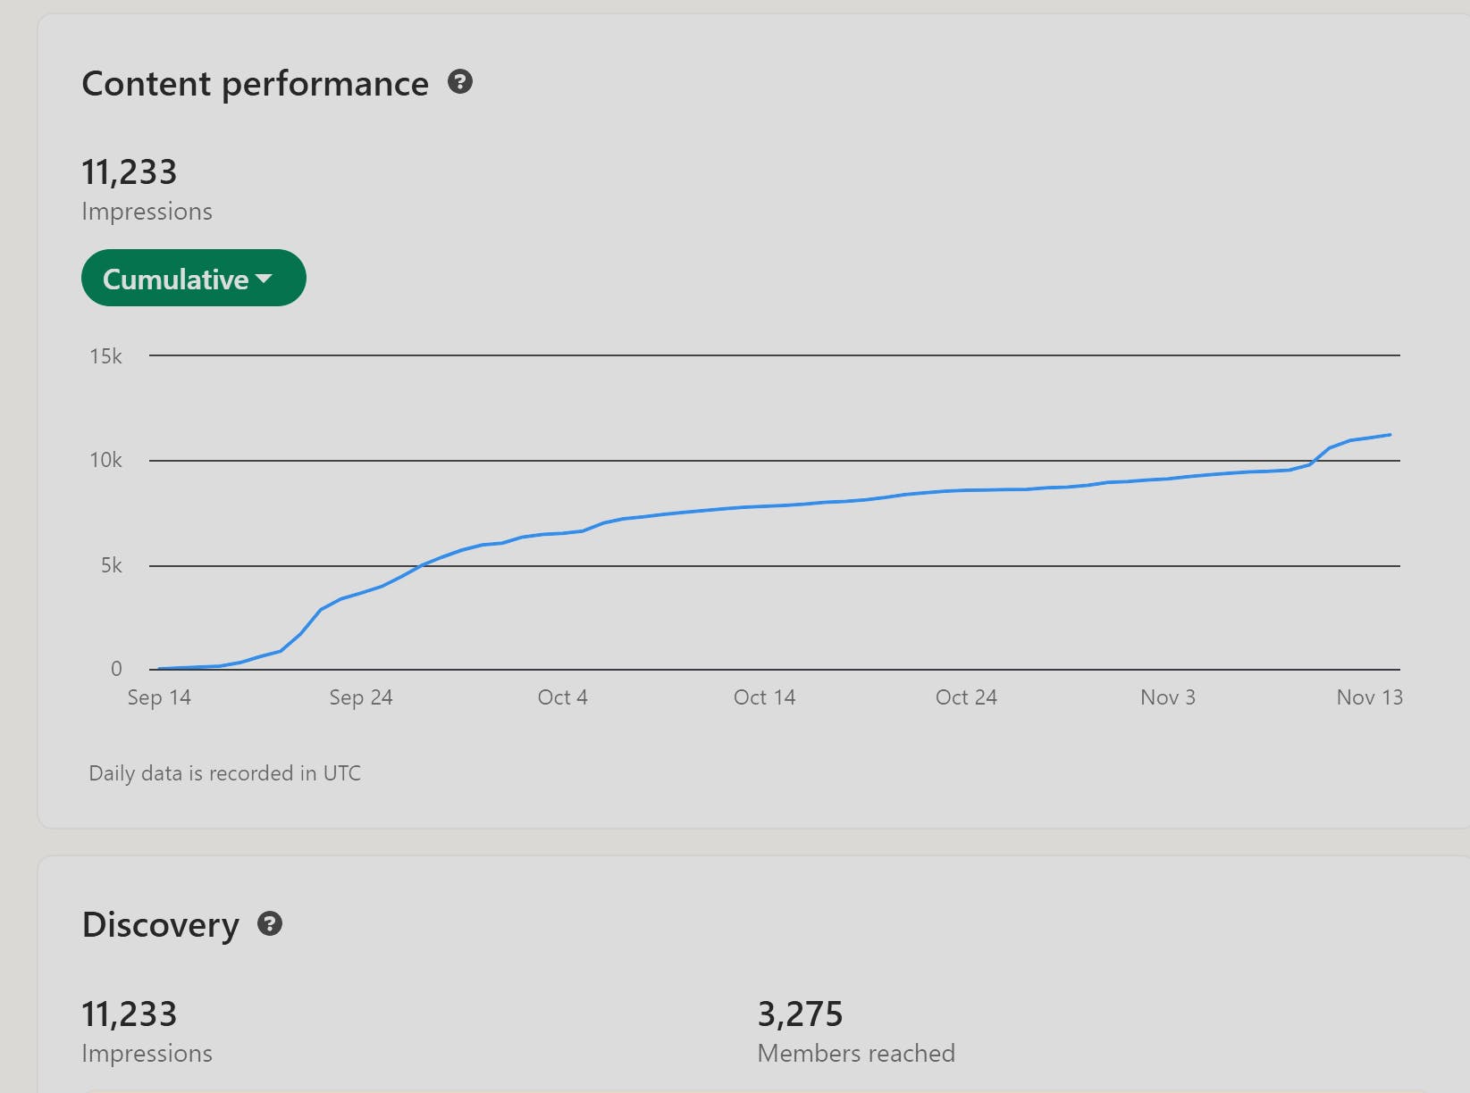1470x1093 pixels.
Task: Click the 10k y-axis label
Action: 105,460
